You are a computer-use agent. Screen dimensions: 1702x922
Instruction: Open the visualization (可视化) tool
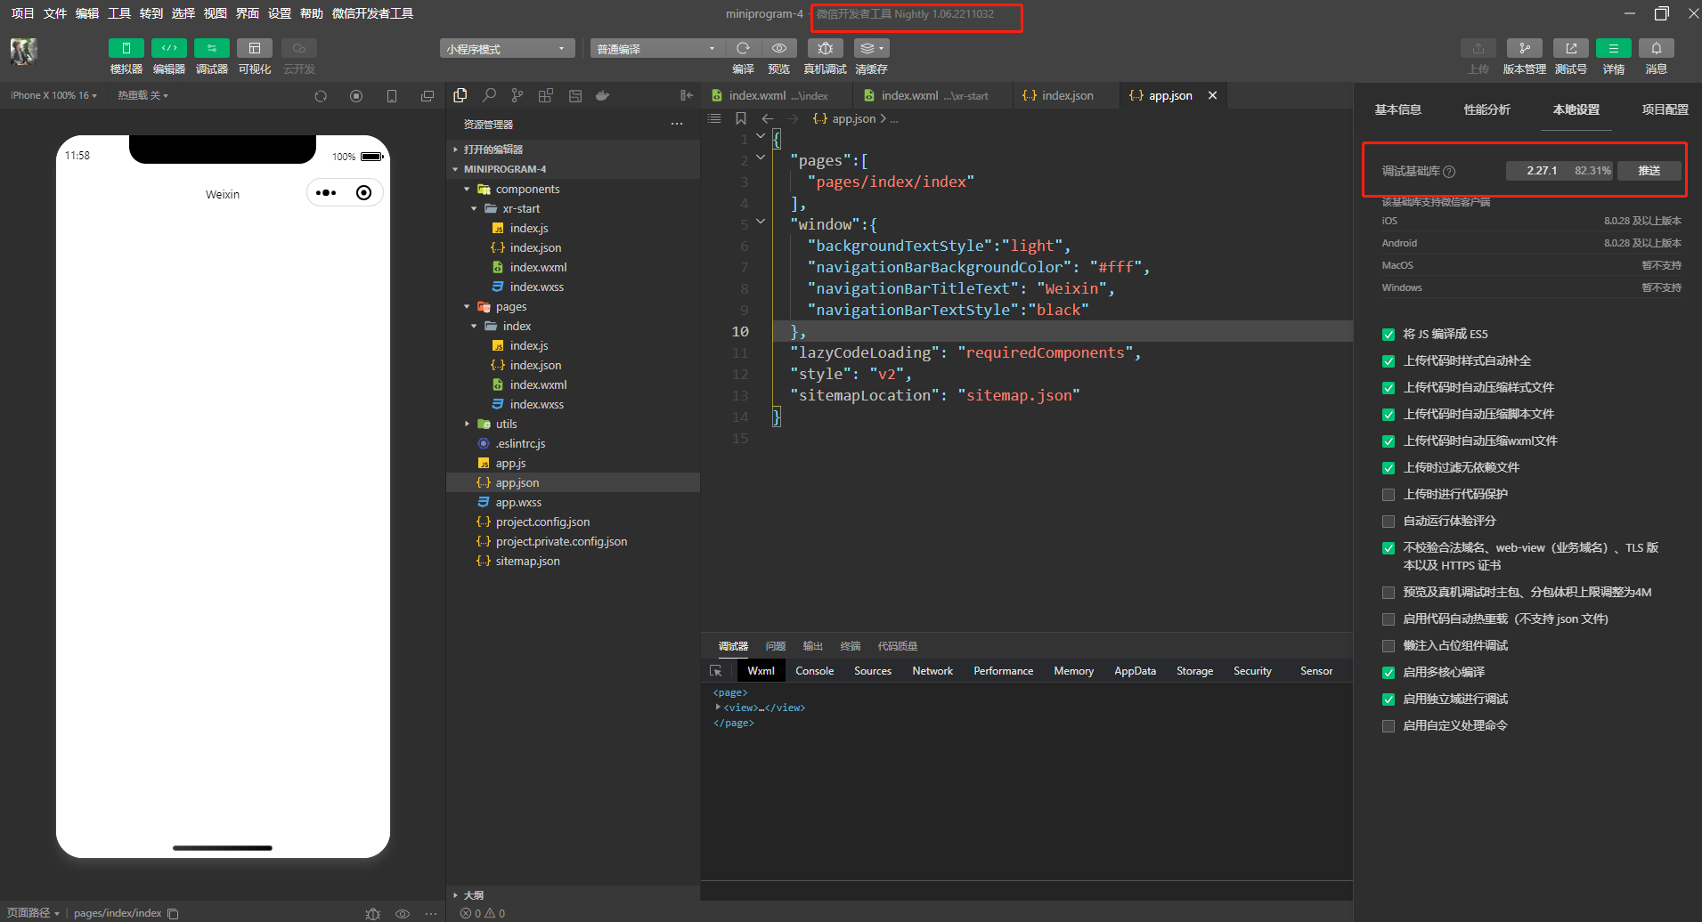(x=255, y=48)
